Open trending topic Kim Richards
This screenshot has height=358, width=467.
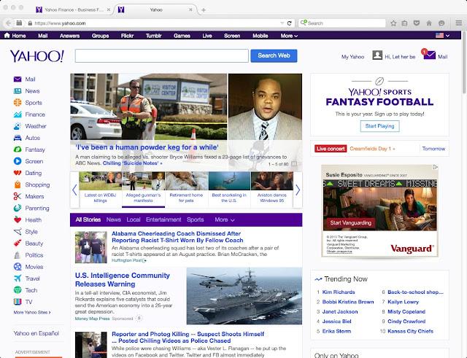click(339, 292)
